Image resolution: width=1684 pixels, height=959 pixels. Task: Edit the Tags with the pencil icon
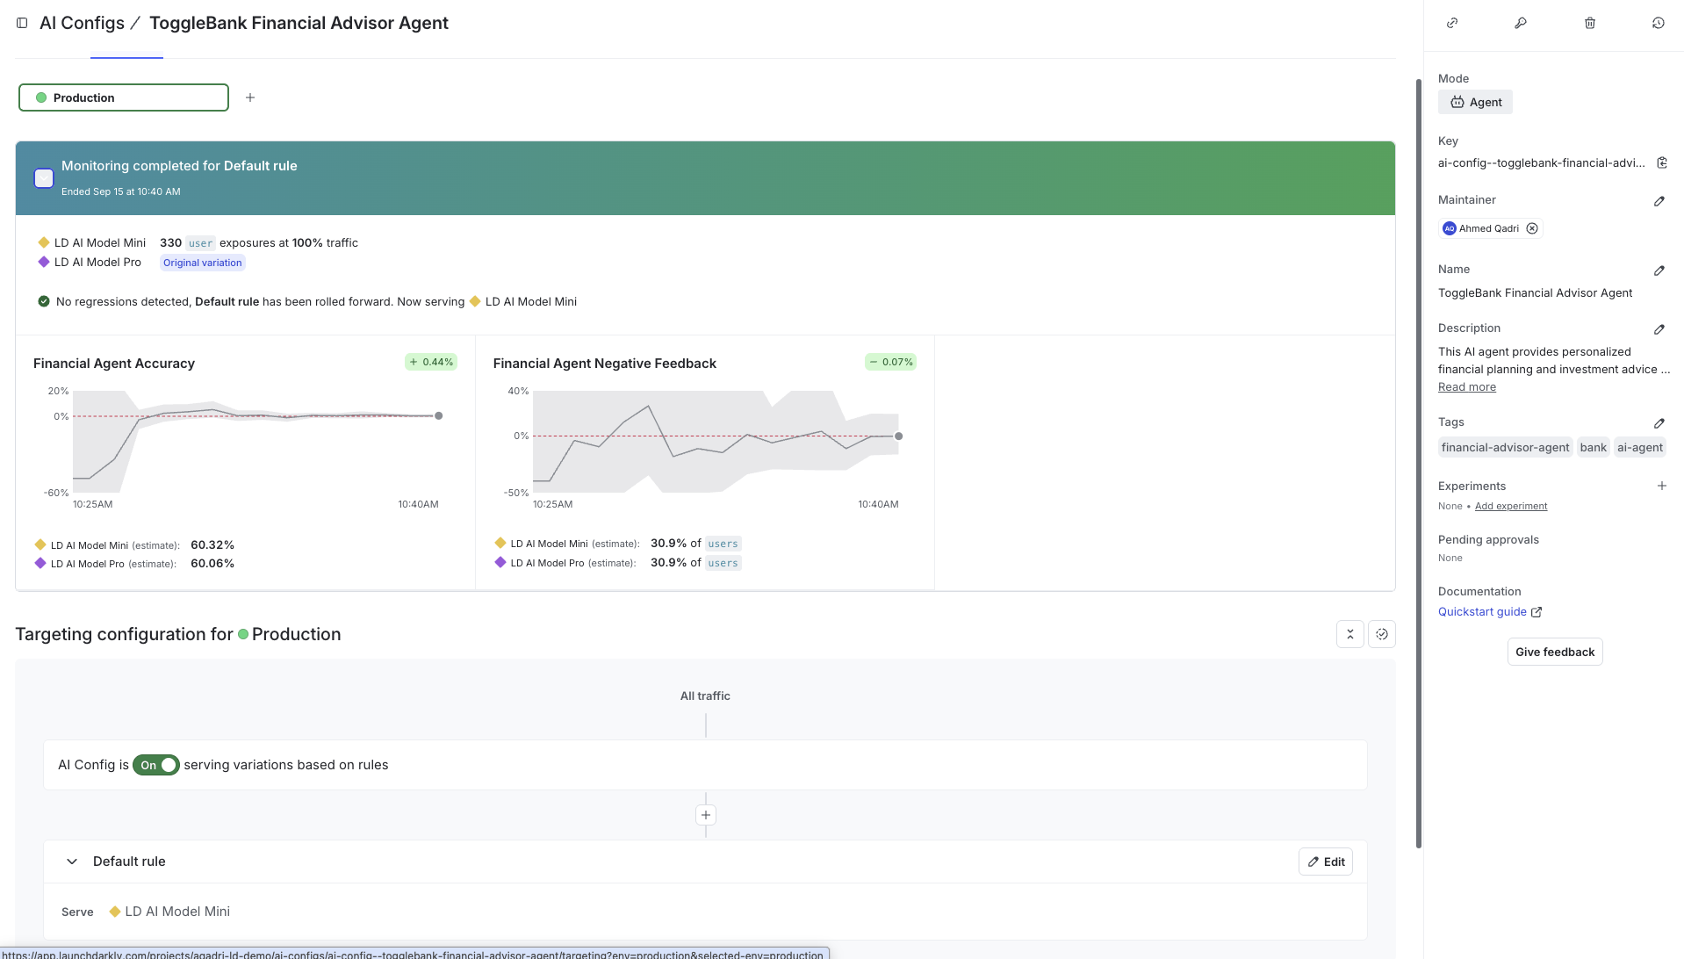(1659, 422)
